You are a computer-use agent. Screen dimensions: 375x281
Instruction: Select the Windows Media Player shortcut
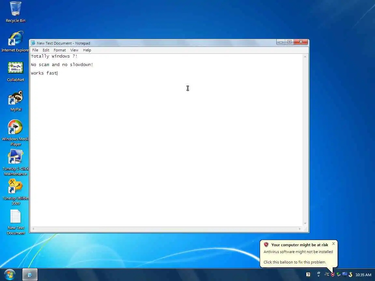[x=15, y=133]
